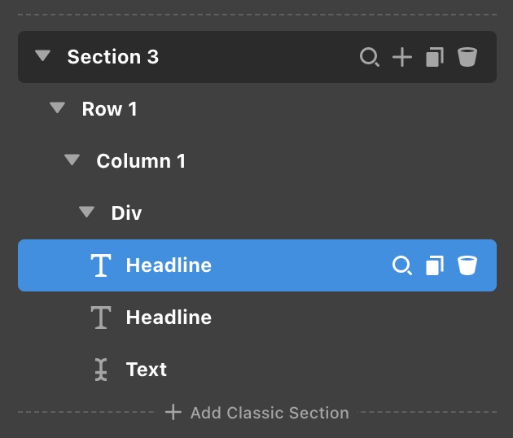The image size is (513, 438).
Task: Duplicate the selected Headline element
Action: (435, 265)
